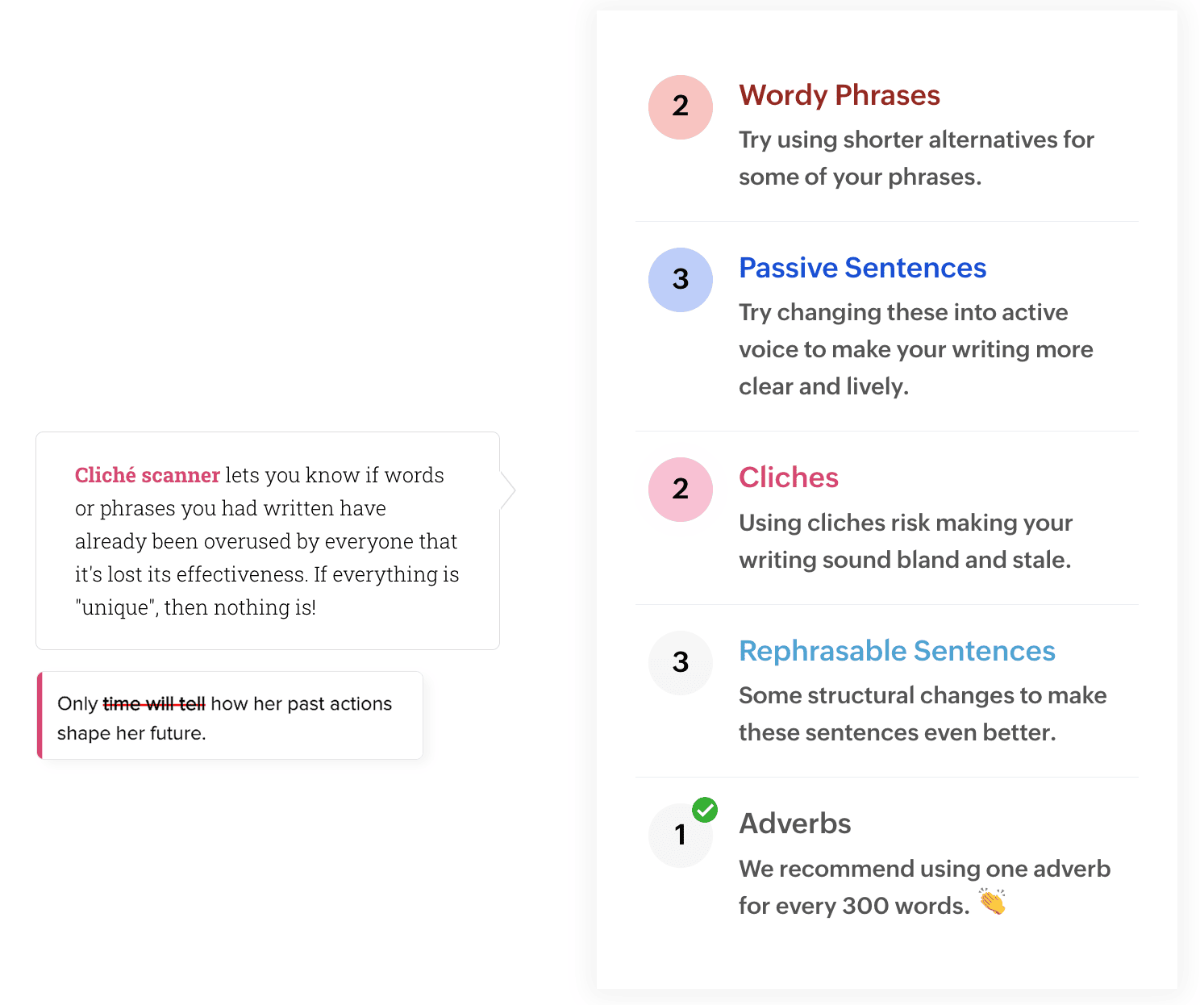Image resolution: width=1200 pixels, height=1005 pixels.
Task: Open the Passive Sentences heading
Action: (x=862, y=268)
